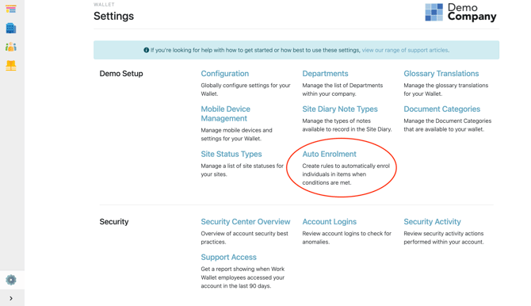This screenshot has height=306, width=531.
Task: Open Document Categories
Action: (x=442, y=109)
